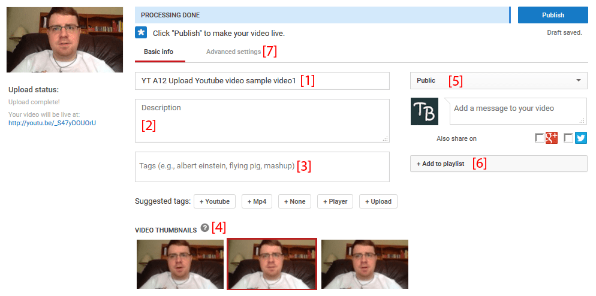596x296 pixels.
Task: Click the Add a message to your video box
Action: tap(519, 111)
